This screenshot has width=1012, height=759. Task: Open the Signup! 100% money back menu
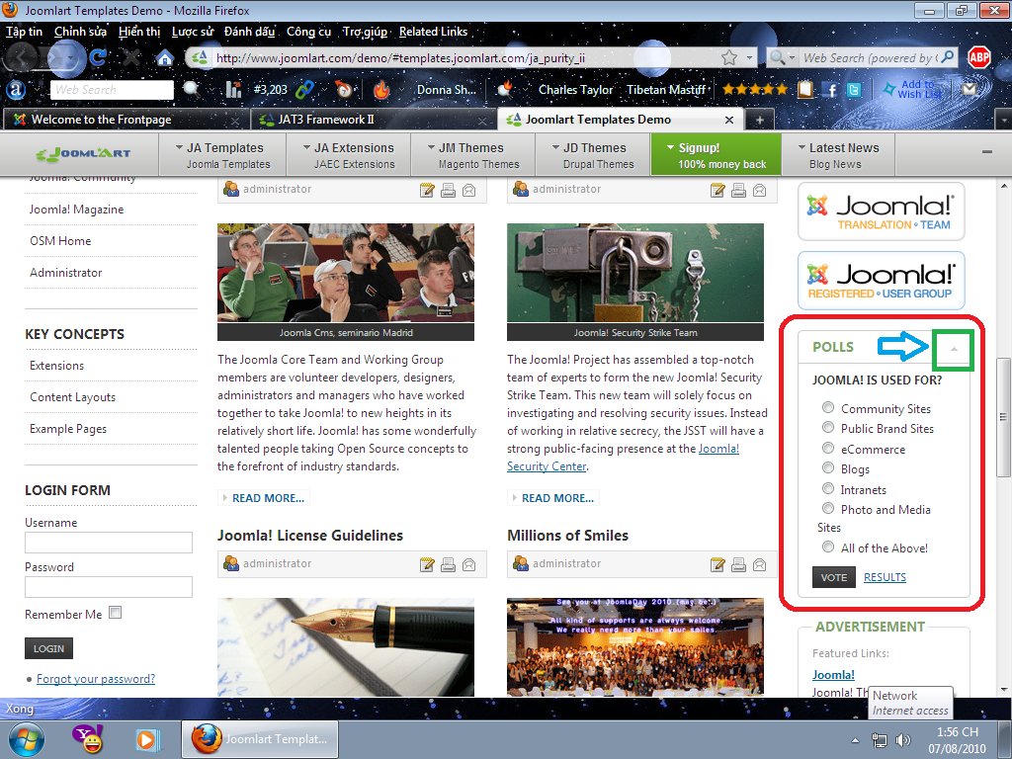pos(717,155)
